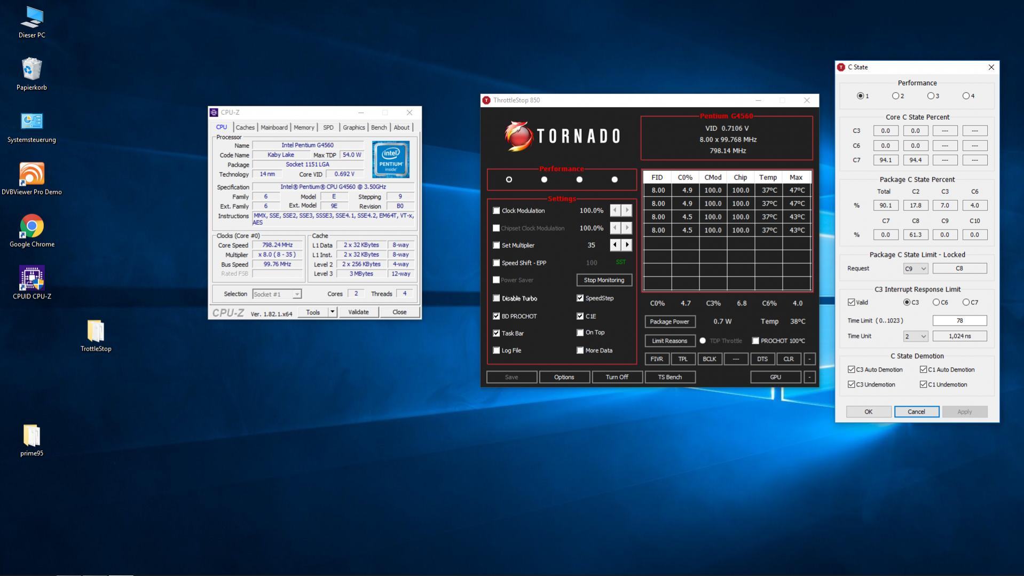The width and height of the screenshot is (1024, 576).
Task: Click the CPU-Z title bar app icon
Action: click(214, 113)
